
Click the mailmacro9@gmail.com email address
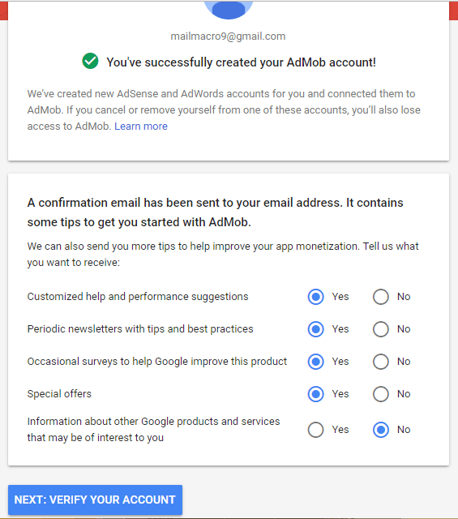pos(228,36)
